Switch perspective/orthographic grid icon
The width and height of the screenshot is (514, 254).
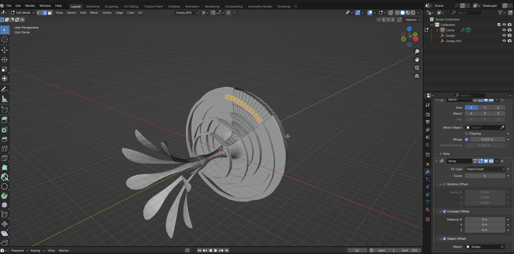[x=417, y=76]
